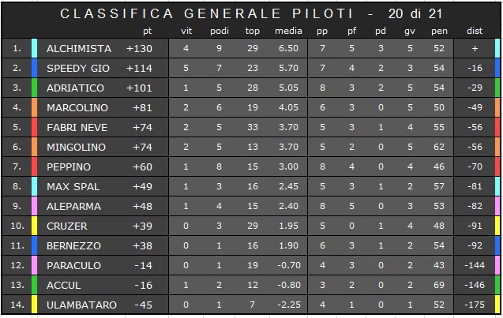Click the 'podi' column header
The height and width of the screenshot is (318, 503).
[x=220, y=31]
